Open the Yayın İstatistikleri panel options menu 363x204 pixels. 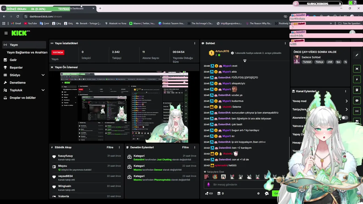195,43
